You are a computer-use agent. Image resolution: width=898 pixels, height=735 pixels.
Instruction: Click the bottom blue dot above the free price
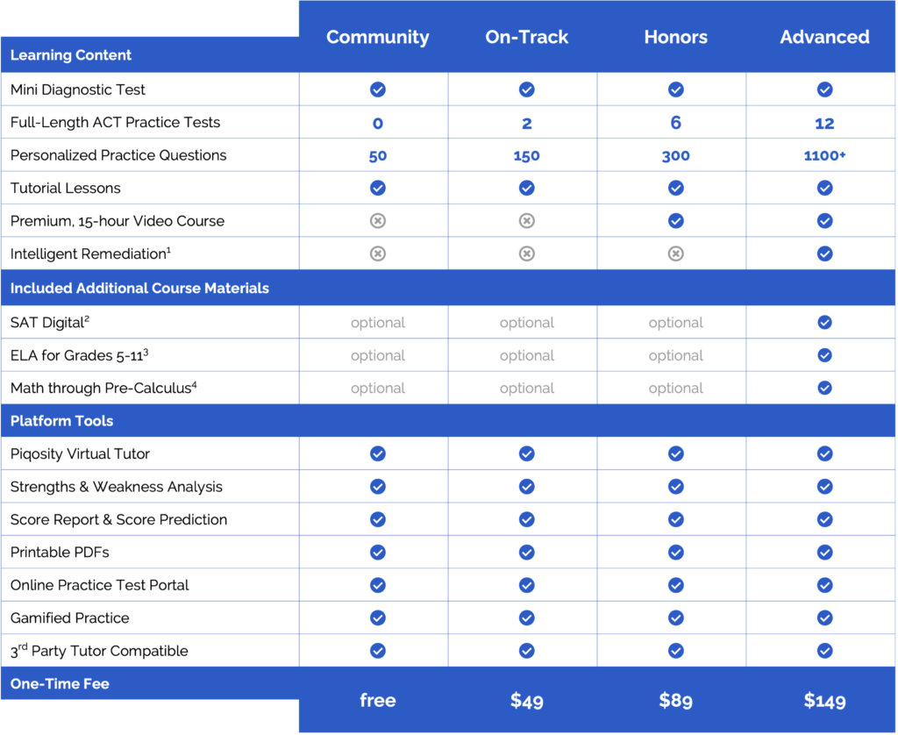coord(377,651)
